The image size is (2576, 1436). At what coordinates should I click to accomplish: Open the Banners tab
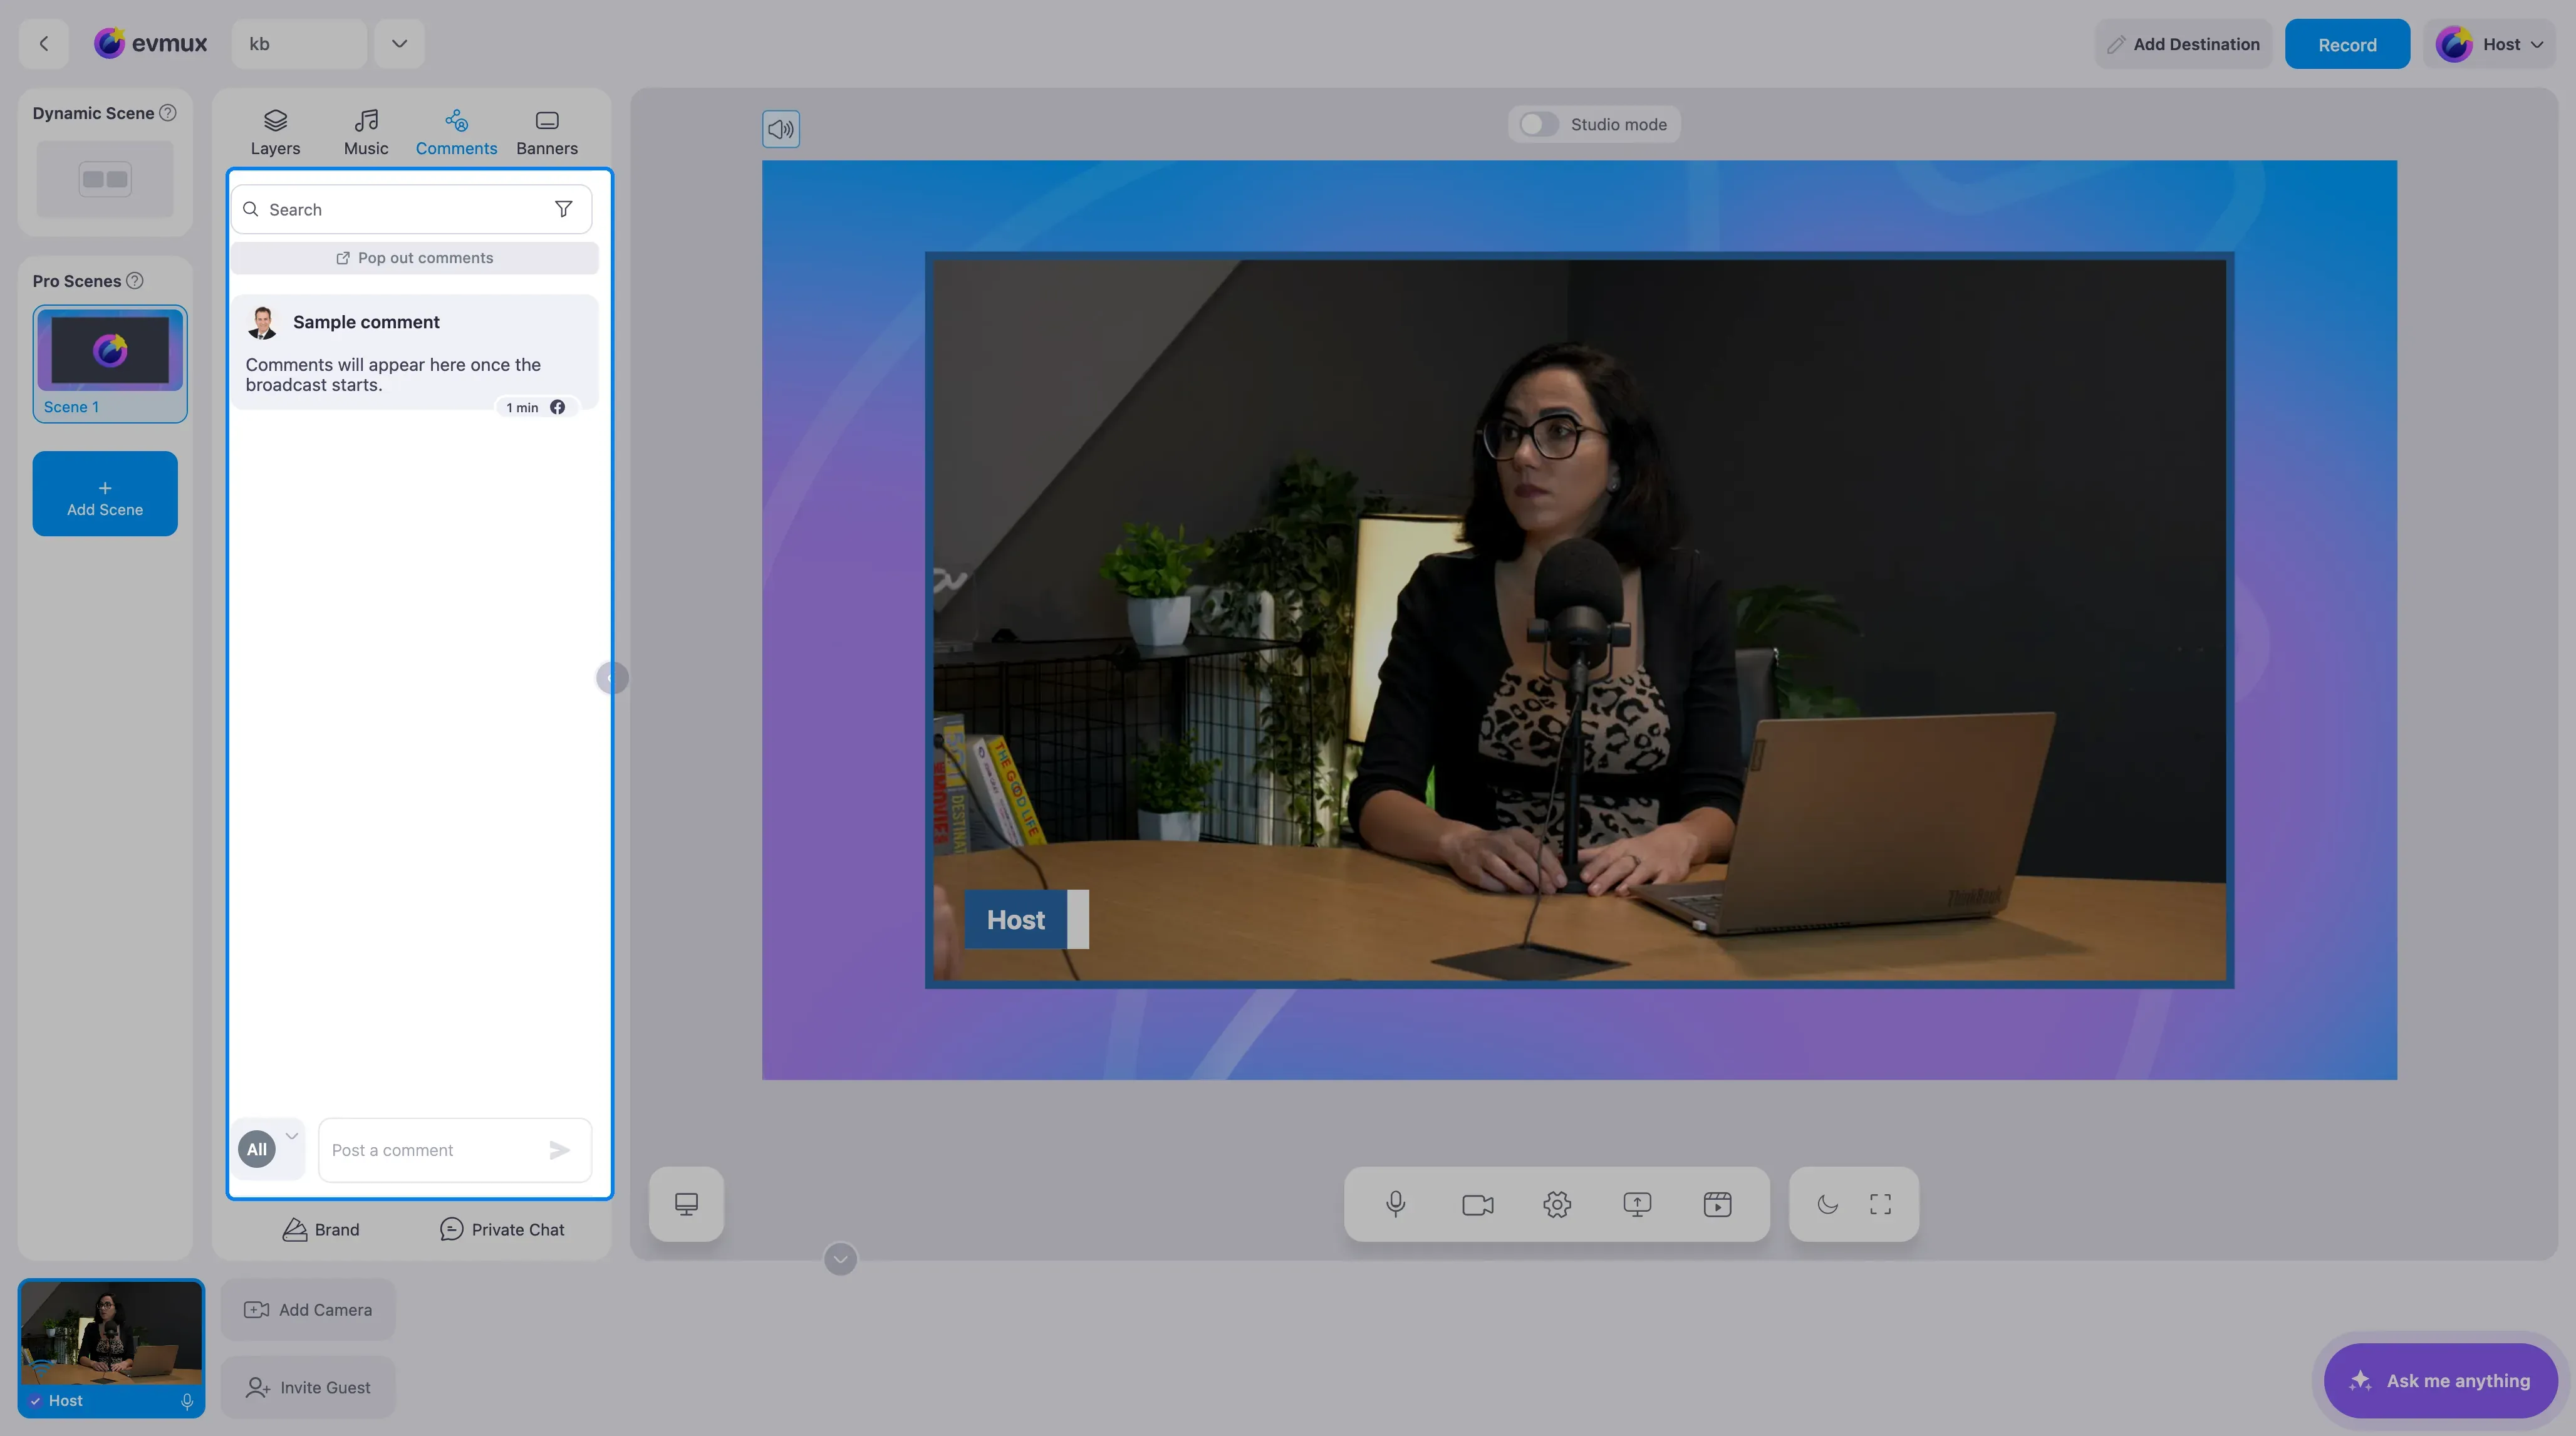click(x=547, y=133)
